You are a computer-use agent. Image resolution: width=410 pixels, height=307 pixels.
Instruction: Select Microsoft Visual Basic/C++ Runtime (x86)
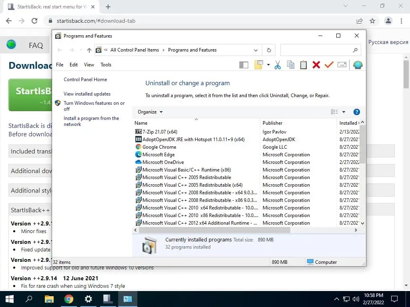187,169
